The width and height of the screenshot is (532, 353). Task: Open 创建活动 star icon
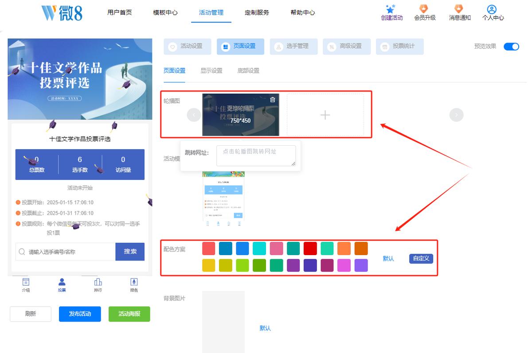click(391, 9)
